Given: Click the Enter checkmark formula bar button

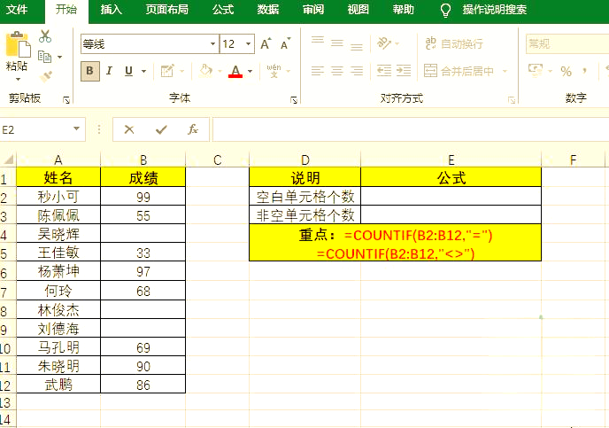Looking at the screenshot, I should 161,129.
